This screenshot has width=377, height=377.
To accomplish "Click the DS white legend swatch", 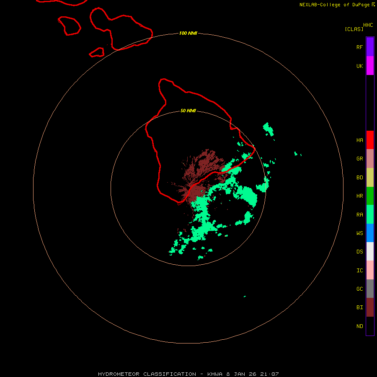I will point(370,251).
